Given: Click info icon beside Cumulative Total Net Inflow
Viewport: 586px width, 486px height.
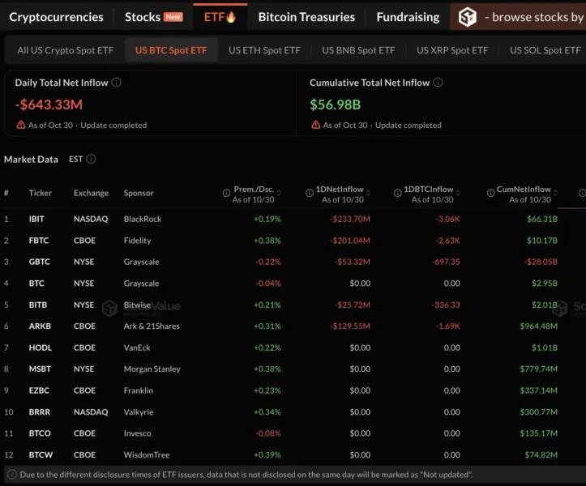Looking at the screenshot, I should (x=438, y=82).
